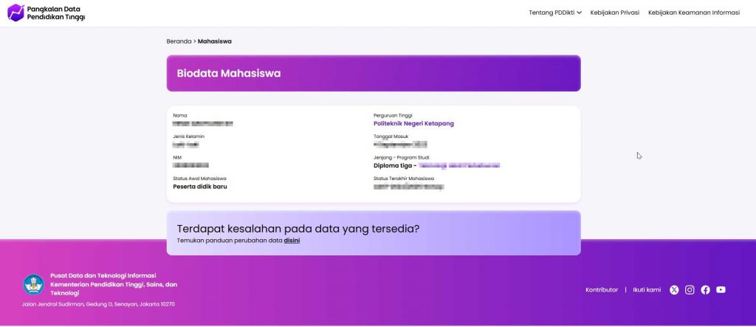Click Mahasiswa in the breadcrumb
756x327 pixels.
(214, 41)
